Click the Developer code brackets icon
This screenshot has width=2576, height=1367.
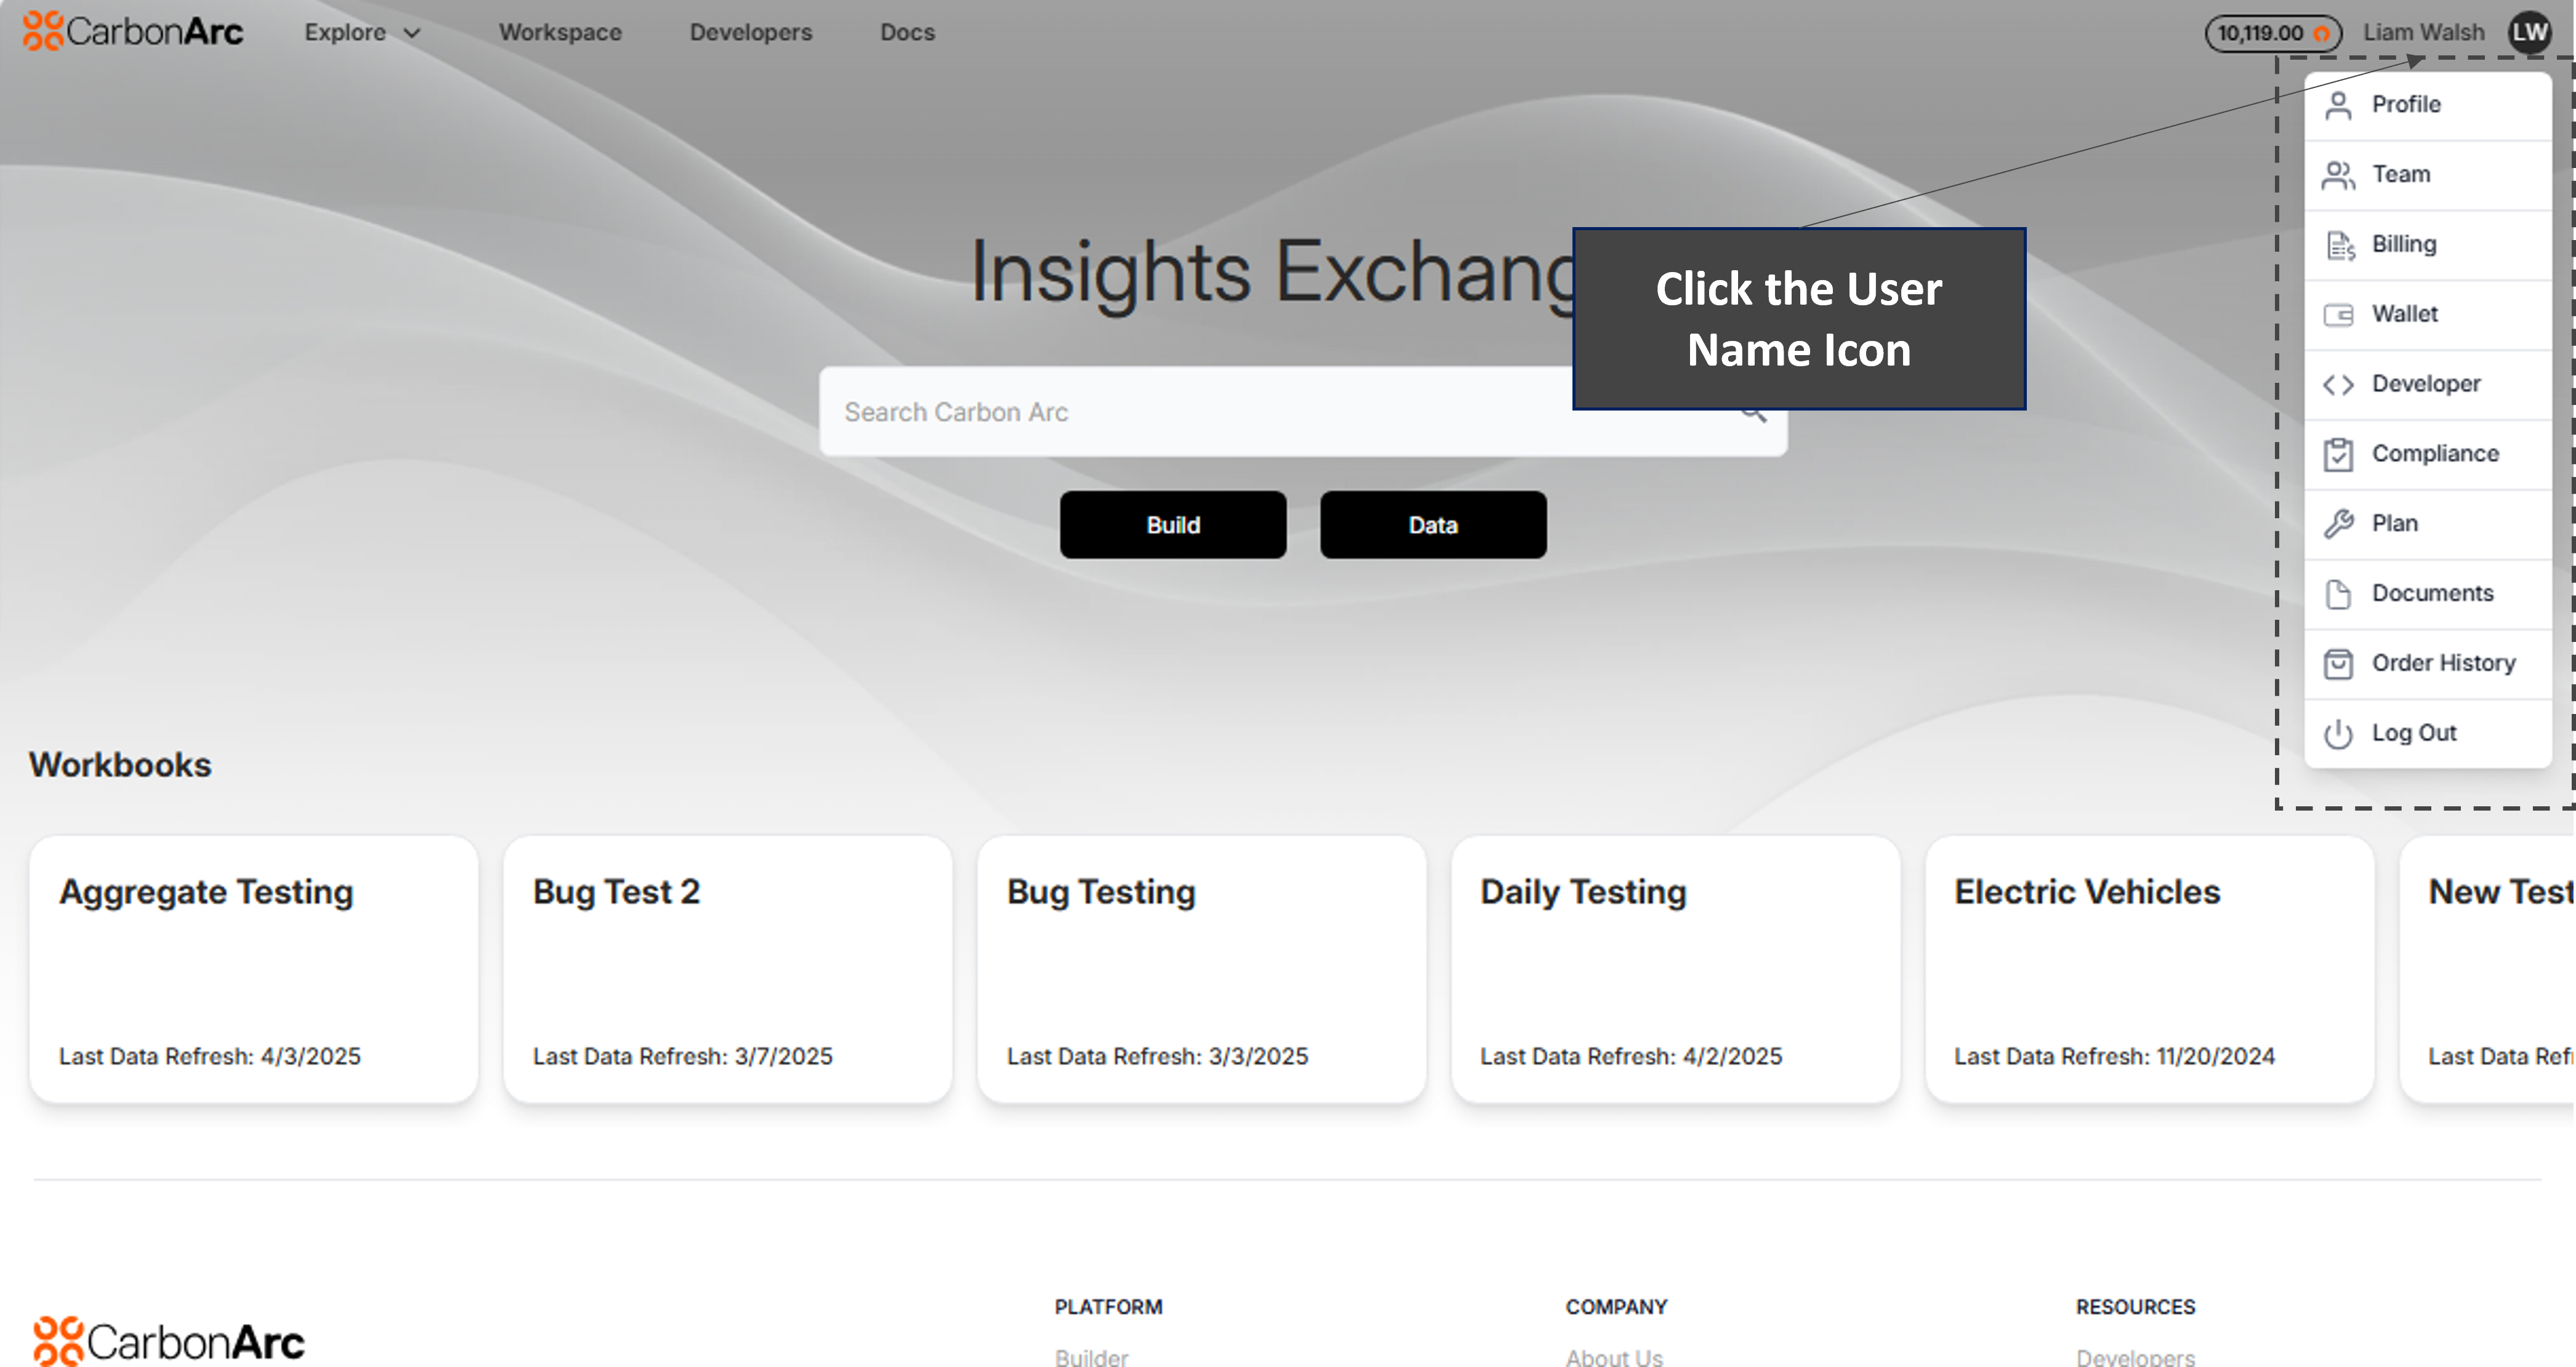(x=2338, y=384)
